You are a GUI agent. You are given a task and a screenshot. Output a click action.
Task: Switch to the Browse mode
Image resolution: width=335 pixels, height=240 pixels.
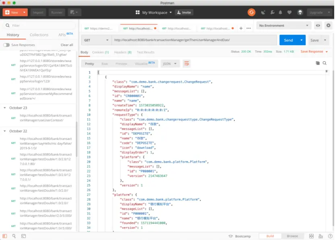point(292,236)
